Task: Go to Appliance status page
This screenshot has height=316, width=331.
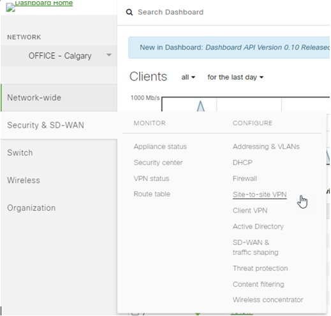Action: [x=160, y=147]
